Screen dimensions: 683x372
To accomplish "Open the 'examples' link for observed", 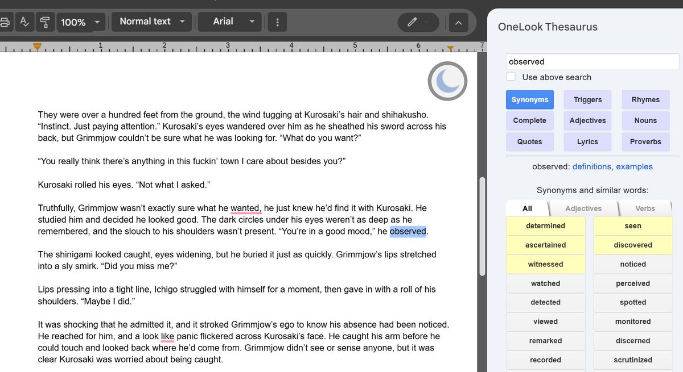I will tap(634, 167).
